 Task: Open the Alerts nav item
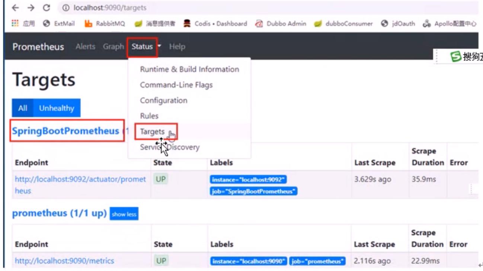(x=85, y=46)
